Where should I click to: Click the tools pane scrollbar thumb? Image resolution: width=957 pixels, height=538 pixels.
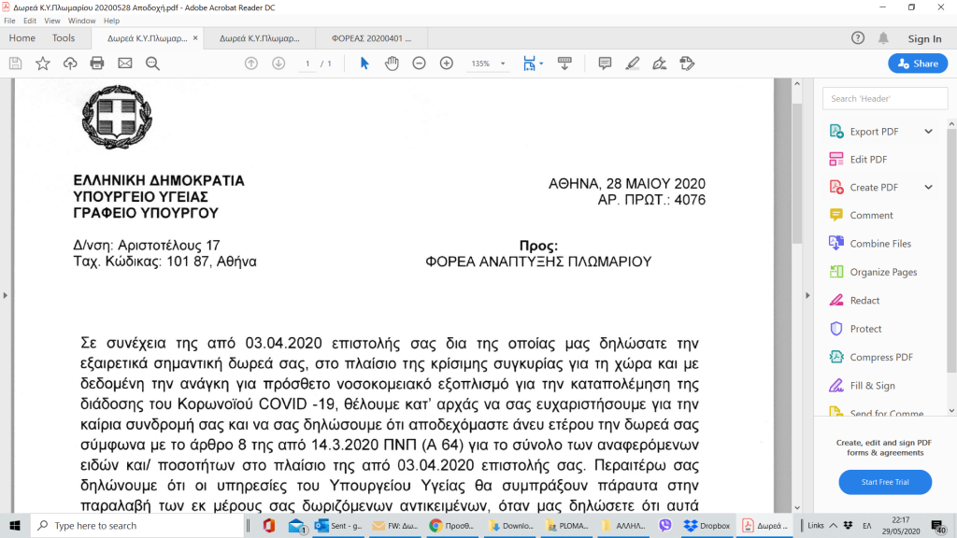952,250
